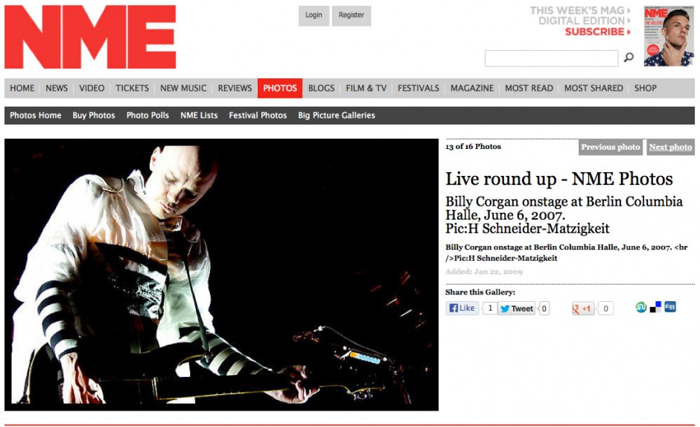Open the magazine cover thumbnail
Viewport: 700px width, 427px height.
coord(669,37)
